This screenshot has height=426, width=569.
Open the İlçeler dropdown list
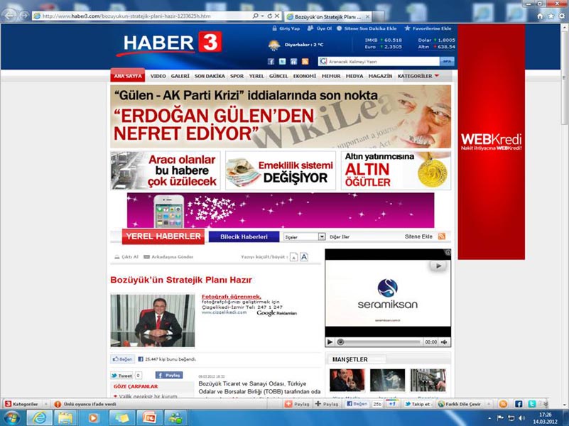point(304,236)
